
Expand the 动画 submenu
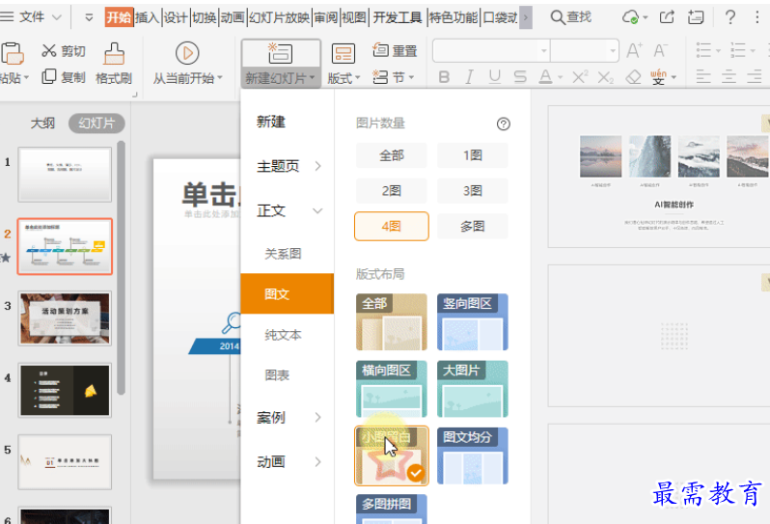[317, 461]
